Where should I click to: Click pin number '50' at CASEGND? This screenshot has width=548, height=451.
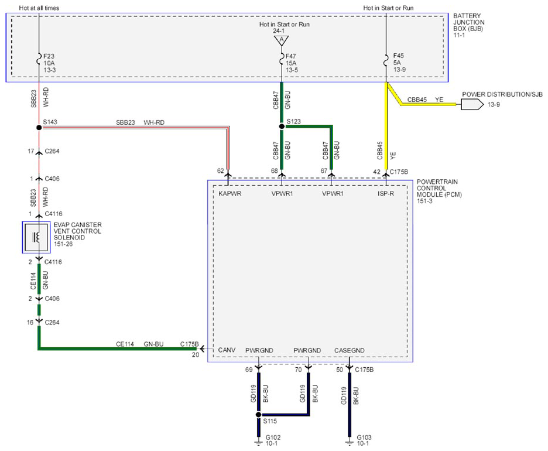coord(340,370)
